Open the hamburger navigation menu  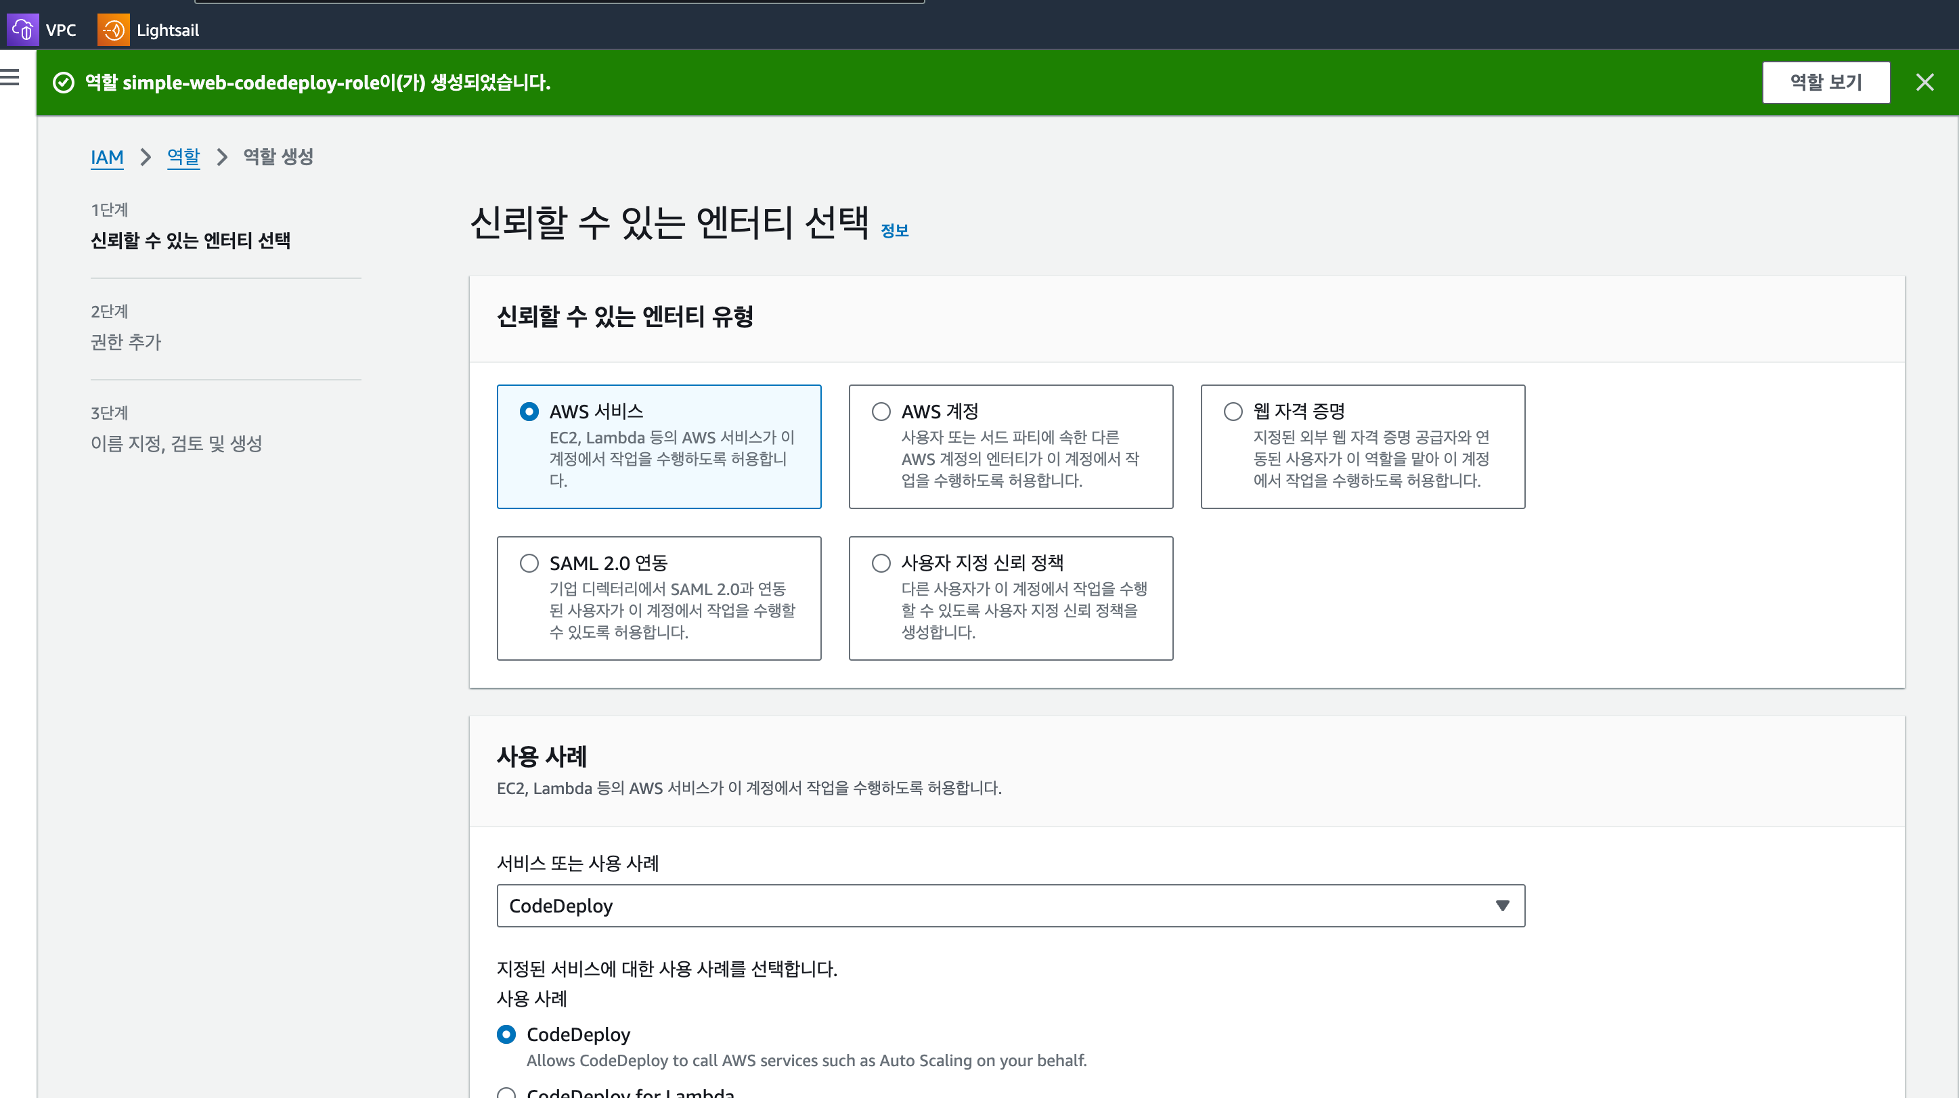11,76
